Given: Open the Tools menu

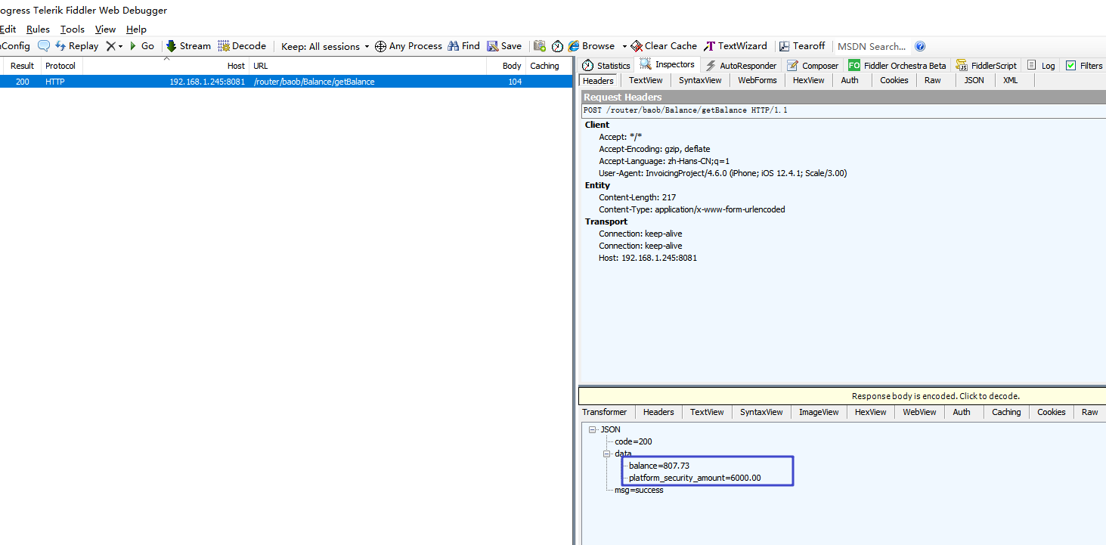Looking at the screenshot, I should point(73,29).
